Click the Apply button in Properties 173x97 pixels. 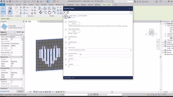tap(20, 91)
